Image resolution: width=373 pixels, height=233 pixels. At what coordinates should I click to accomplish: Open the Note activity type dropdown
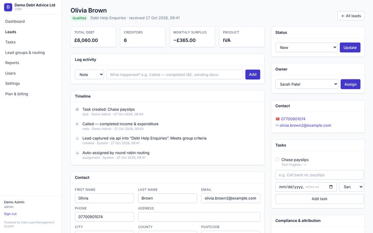click(x=89, y=74)
